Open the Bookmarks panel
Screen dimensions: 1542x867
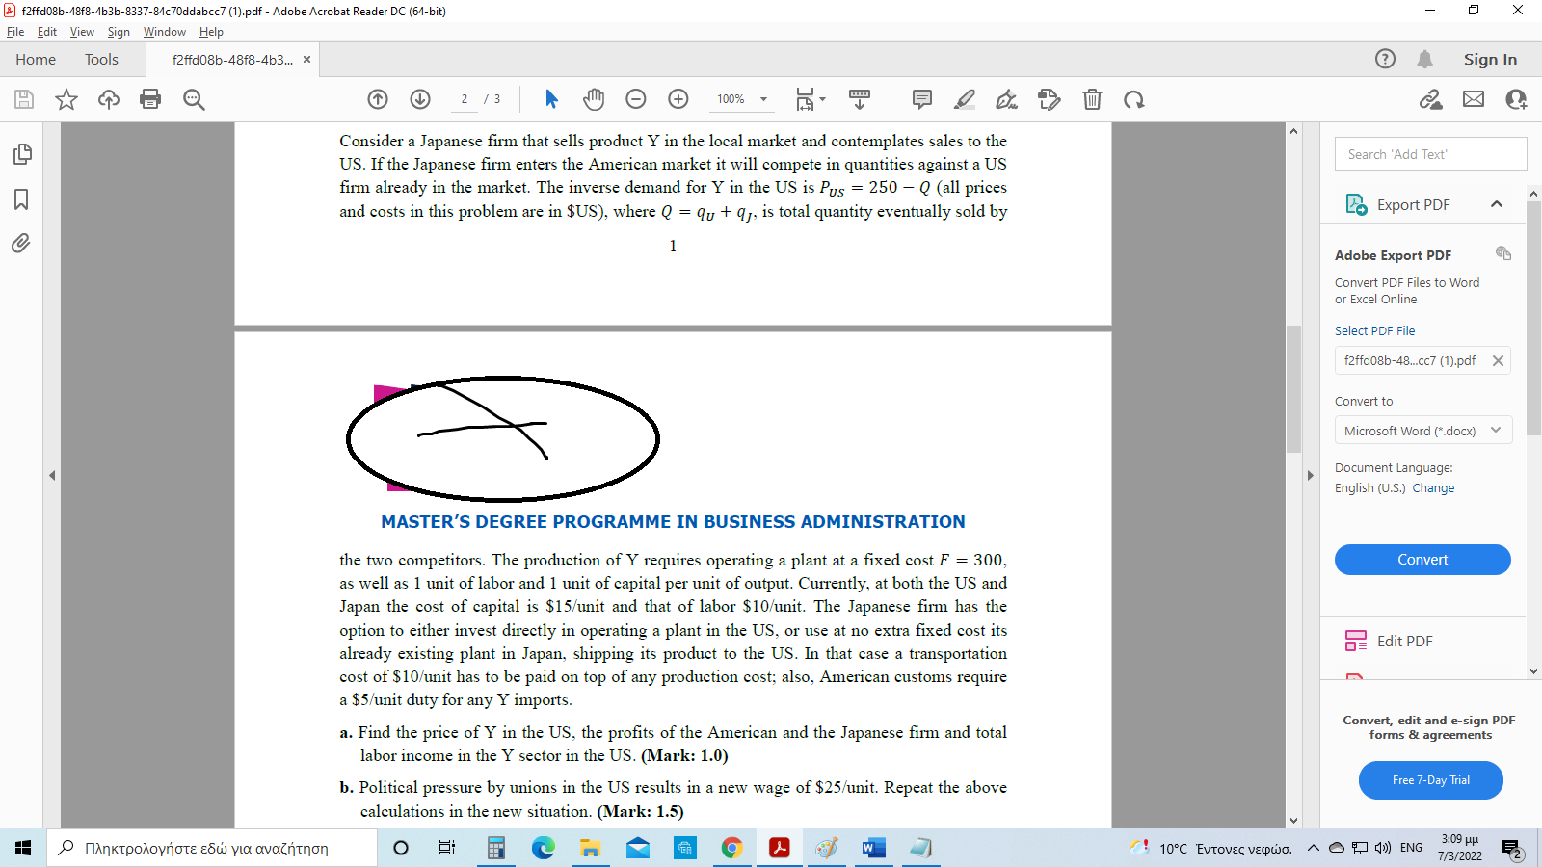22,199
